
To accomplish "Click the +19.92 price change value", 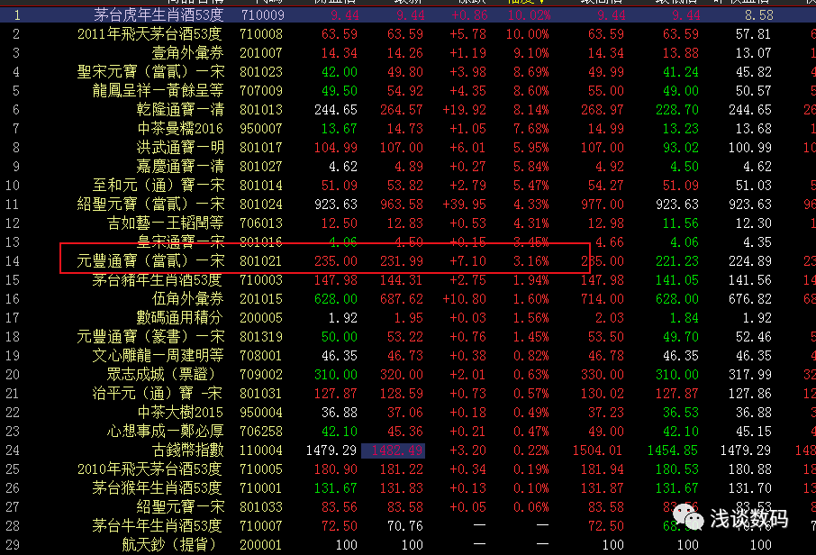I will pos(464,110).
